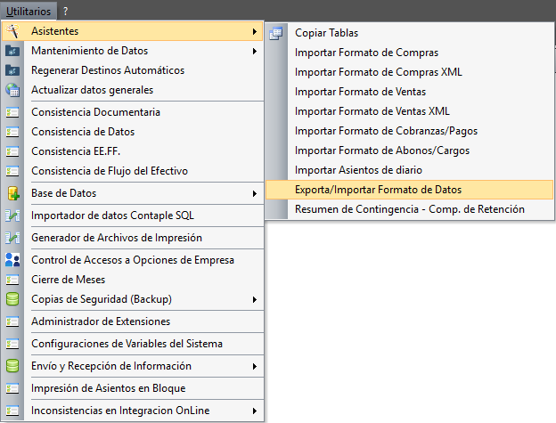
Task: Select Copias de Seguridad (Backup) entry
Action: [133, 299]
